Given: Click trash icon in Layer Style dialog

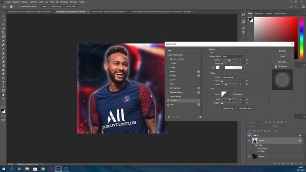Looking at the screenshot, I should pos(200,117).
